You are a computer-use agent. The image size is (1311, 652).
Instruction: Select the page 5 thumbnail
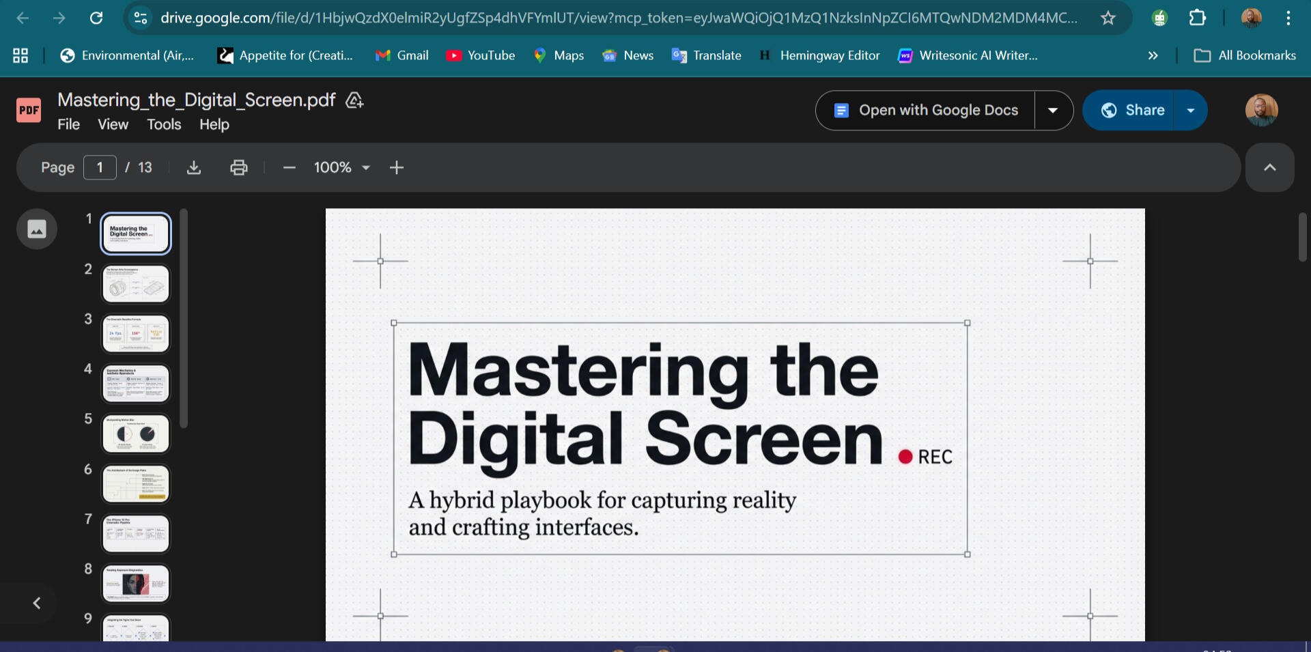[x=136, y=434]
